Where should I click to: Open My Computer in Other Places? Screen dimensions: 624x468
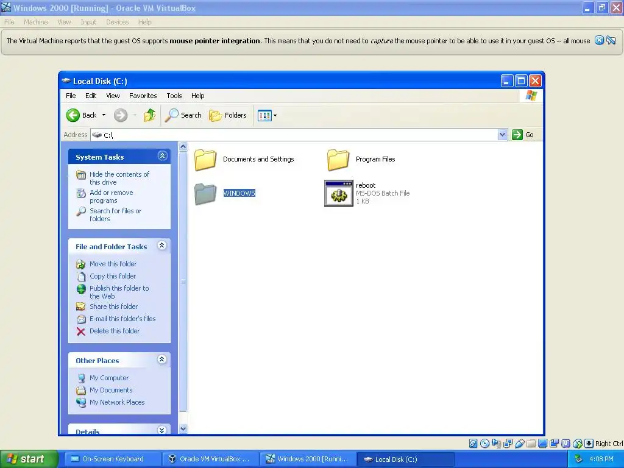coord(108,378)
